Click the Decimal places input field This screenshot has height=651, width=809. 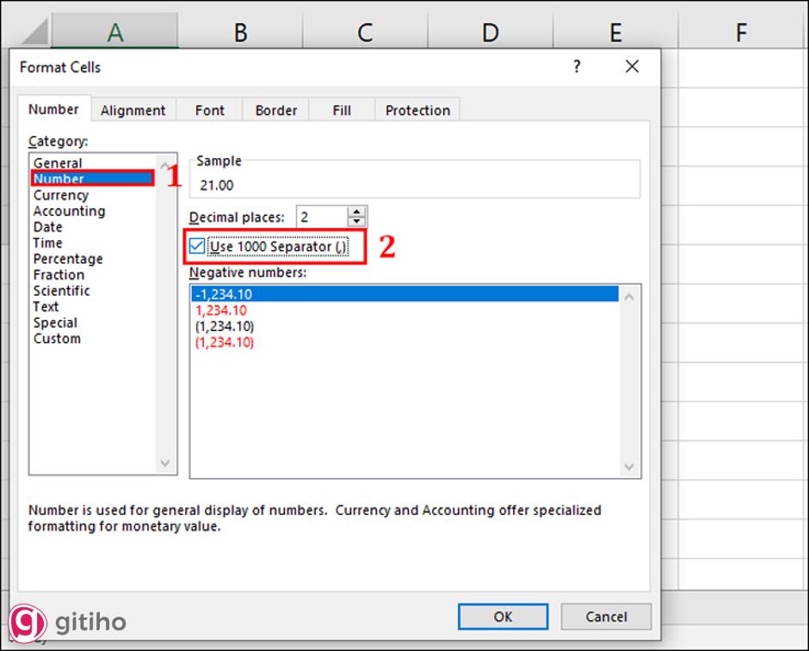tap(322, 217)
